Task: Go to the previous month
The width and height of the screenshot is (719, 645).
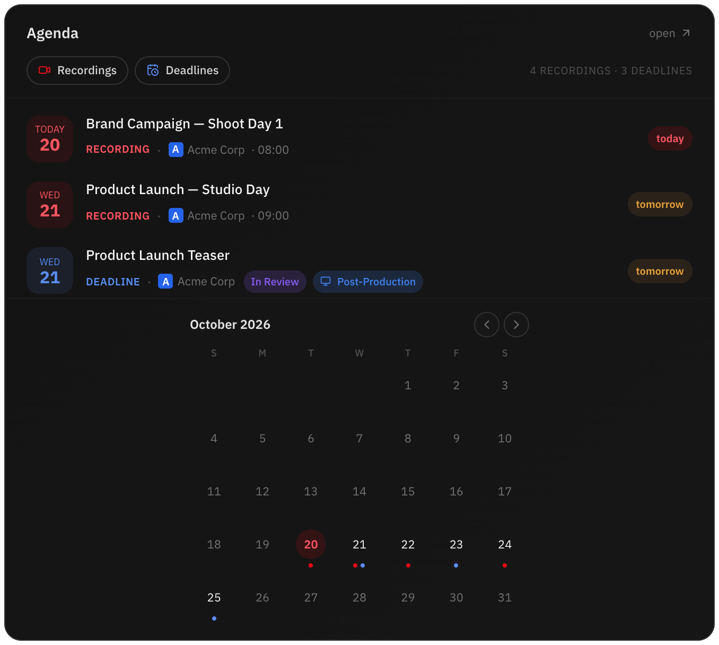Action: [x=487, y=325]
